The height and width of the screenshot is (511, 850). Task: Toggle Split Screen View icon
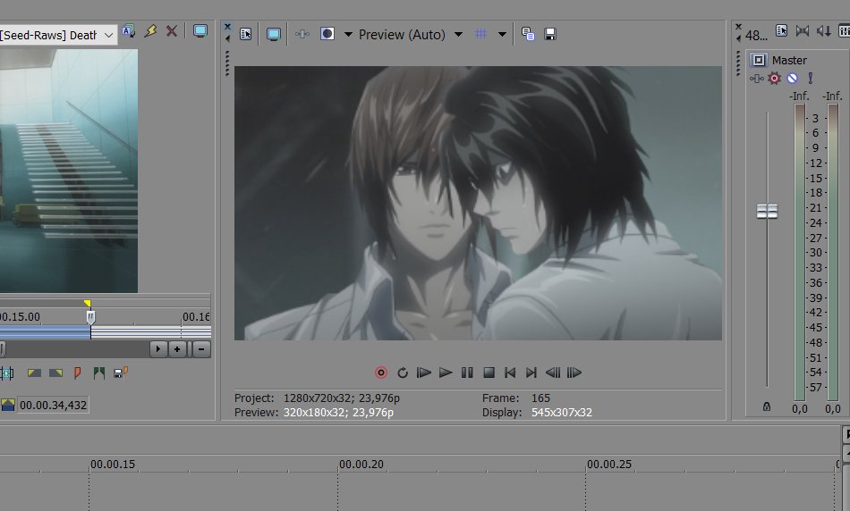tap(327, 34)
